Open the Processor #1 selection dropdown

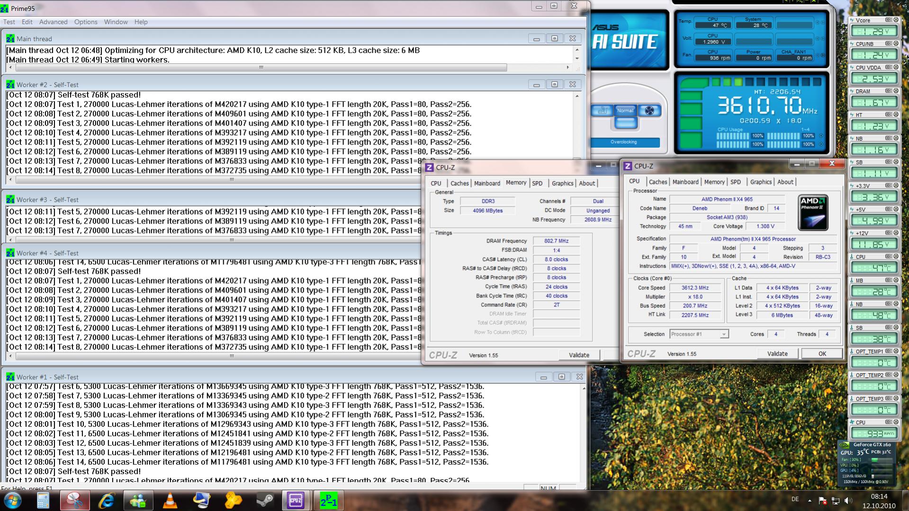[699, 334]
